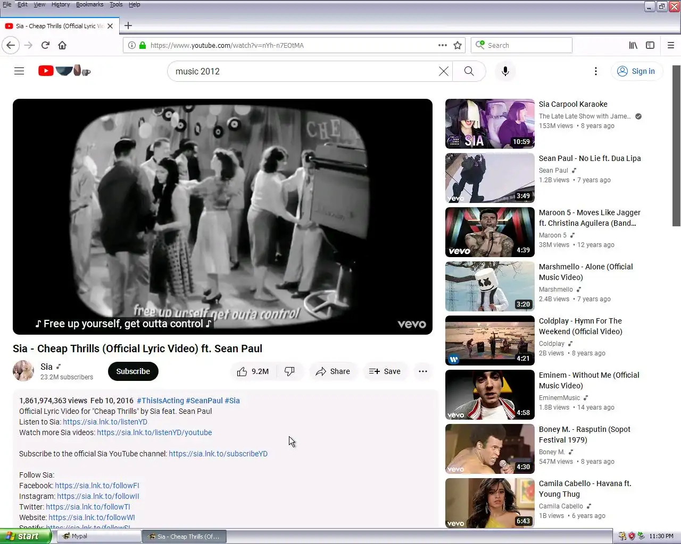View the secure connection padlock details
Viewport: 681px width, 544px height.
[x=143, y=45]
